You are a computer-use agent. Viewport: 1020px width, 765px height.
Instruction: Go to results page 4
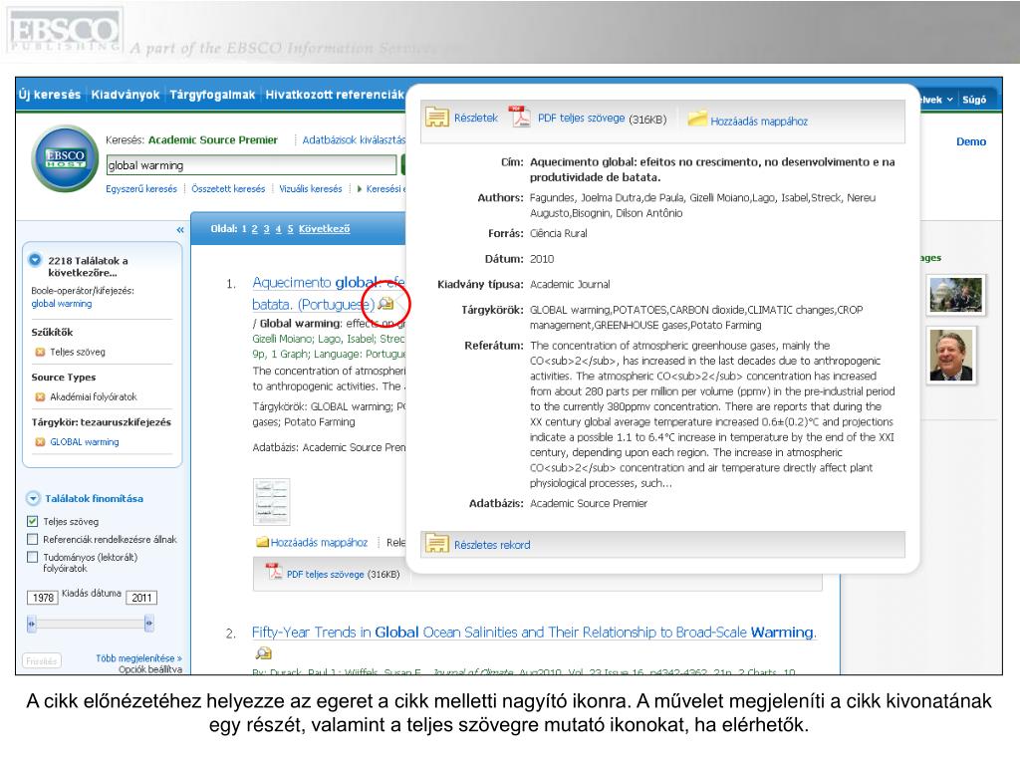click(279, 229)
